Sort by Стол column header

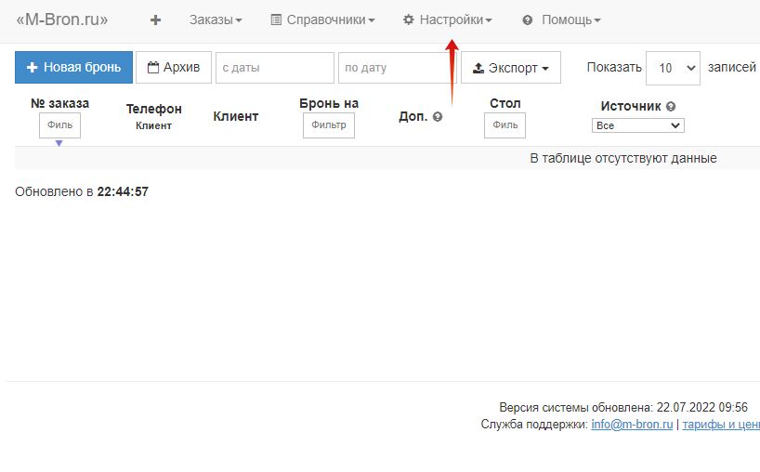coord(505,103)
